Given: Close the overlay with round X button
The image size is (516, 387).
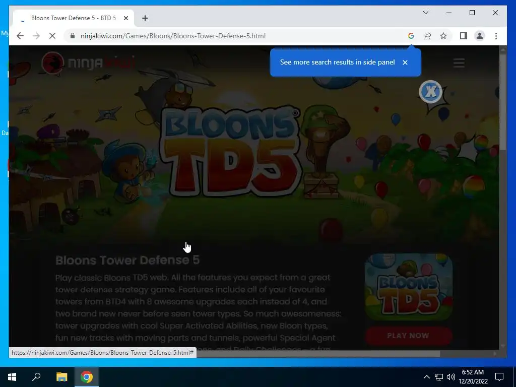Looking at the screenshot, I should 430,92.
